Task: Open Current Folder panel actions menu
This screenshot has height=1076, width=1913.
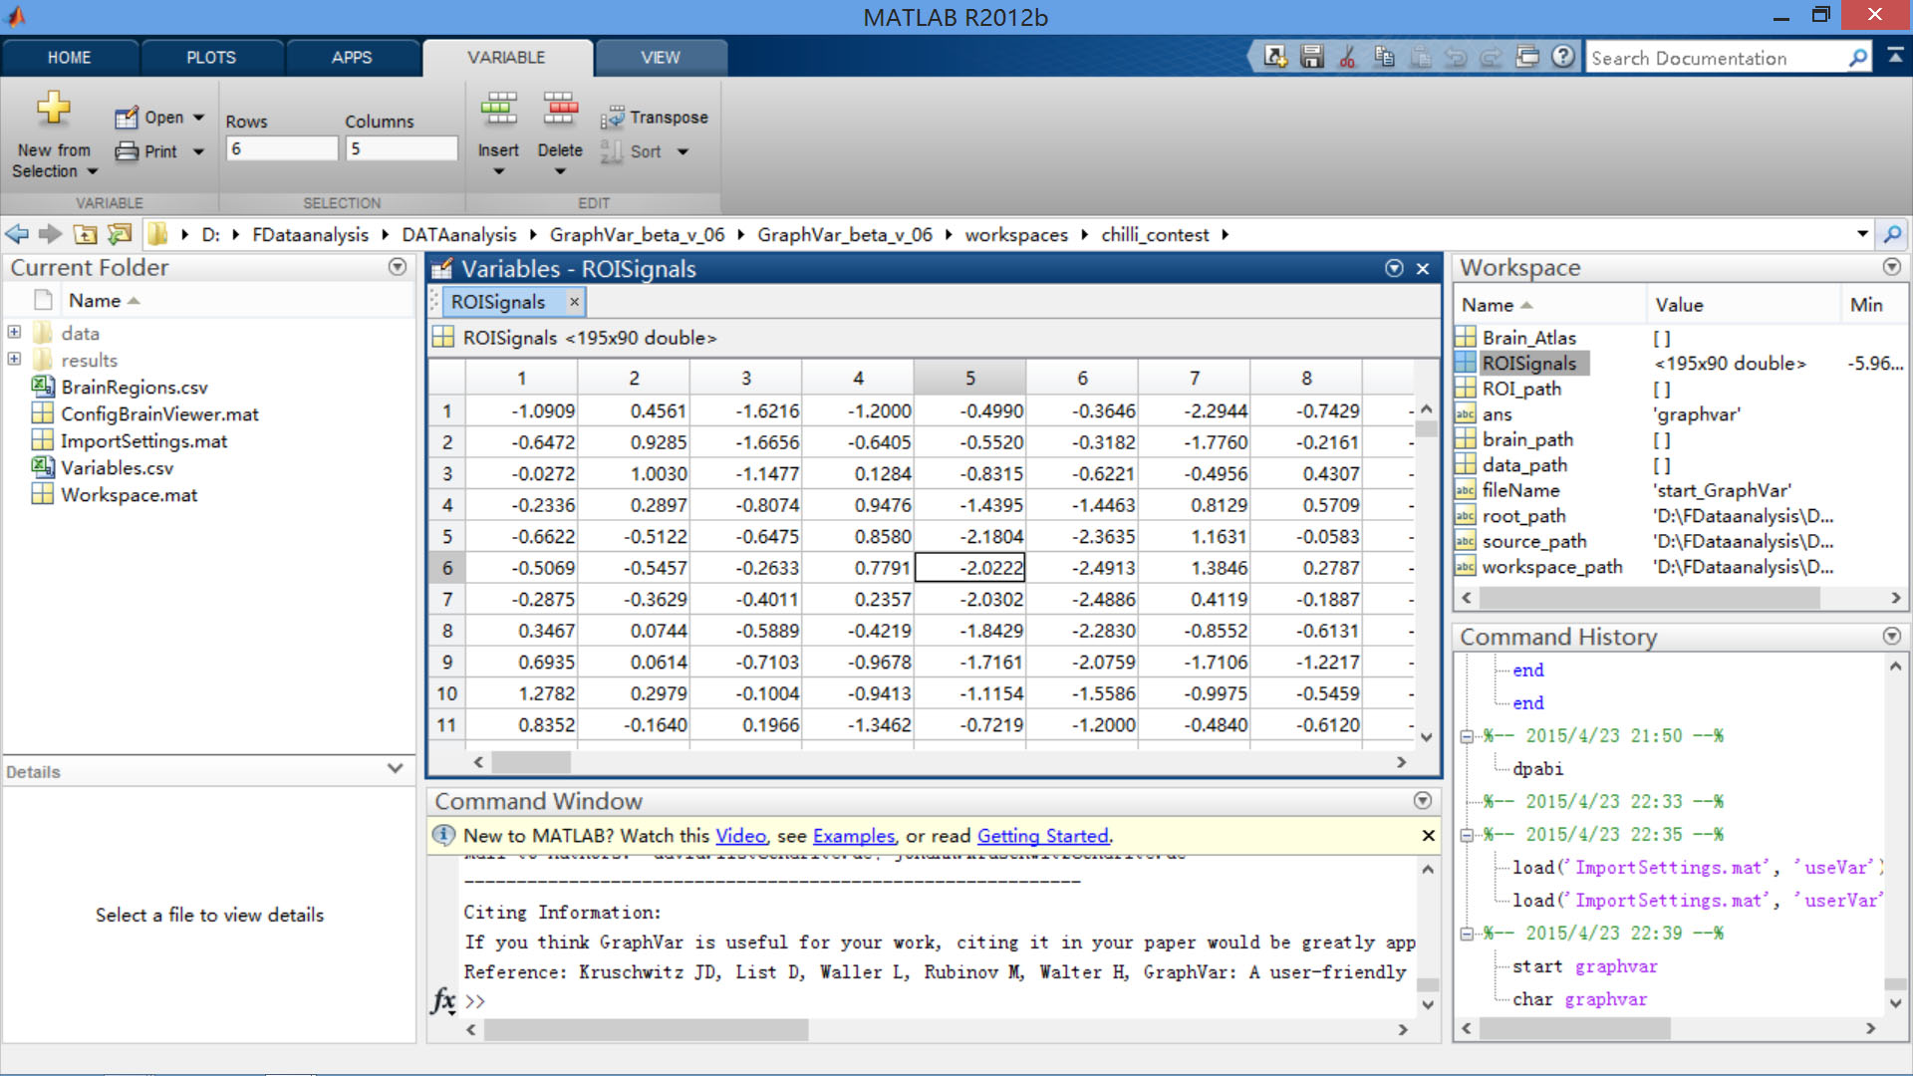Action: (x=398, y=267)
